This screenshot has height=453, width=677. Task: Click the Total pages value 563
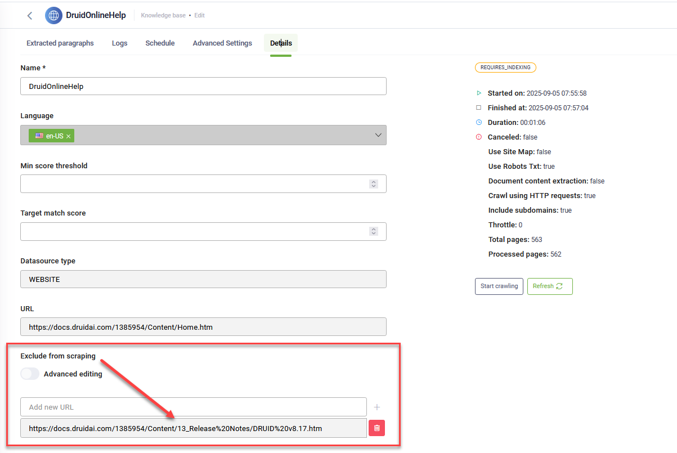coord(537,240)
